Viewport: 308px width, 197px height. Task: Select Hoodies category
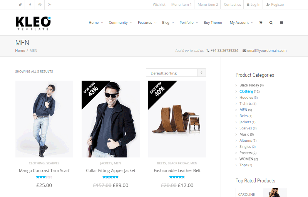tap(246, 98)
